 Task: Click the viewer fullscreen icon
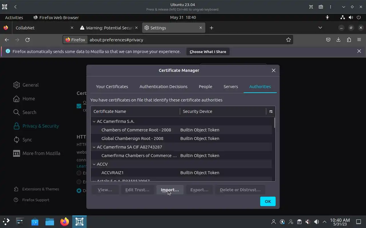[x=311, y=7]
